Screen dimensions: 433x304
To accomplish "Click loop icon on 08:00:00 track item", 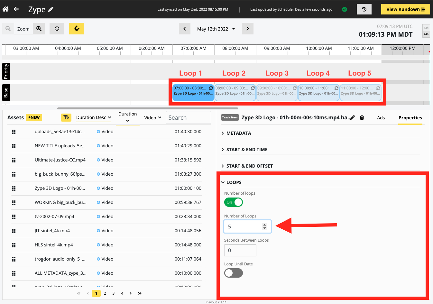I will (253, 88).
